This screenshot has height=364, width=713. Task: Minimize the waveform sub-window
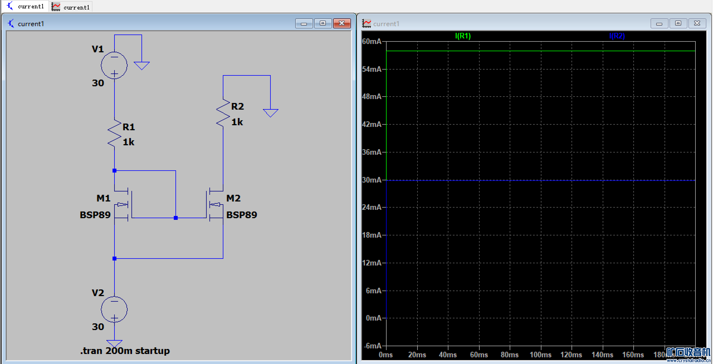[x=659, y=24]
